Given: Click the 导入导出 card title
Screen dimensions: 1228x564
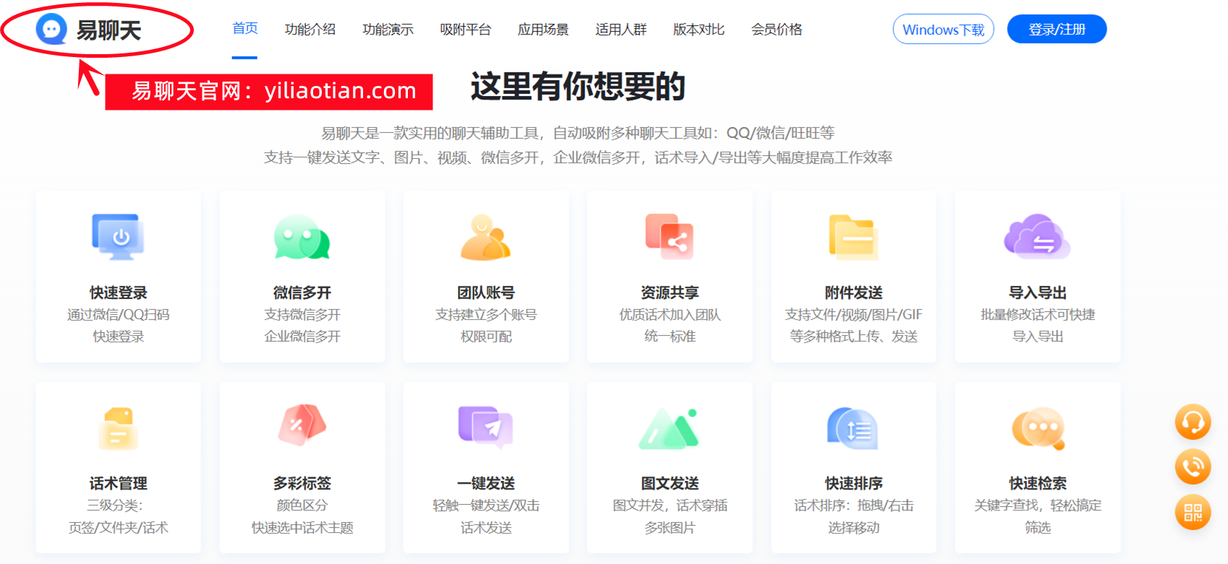Looking at the screenshot, I should pyautogui.click(x=1038, y=292).
